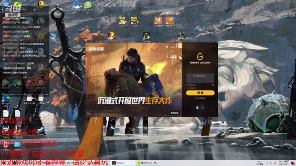Open the Microsoft Edge desktop shortcut
The width and height of the screenshot is (296, 166).
6,101
